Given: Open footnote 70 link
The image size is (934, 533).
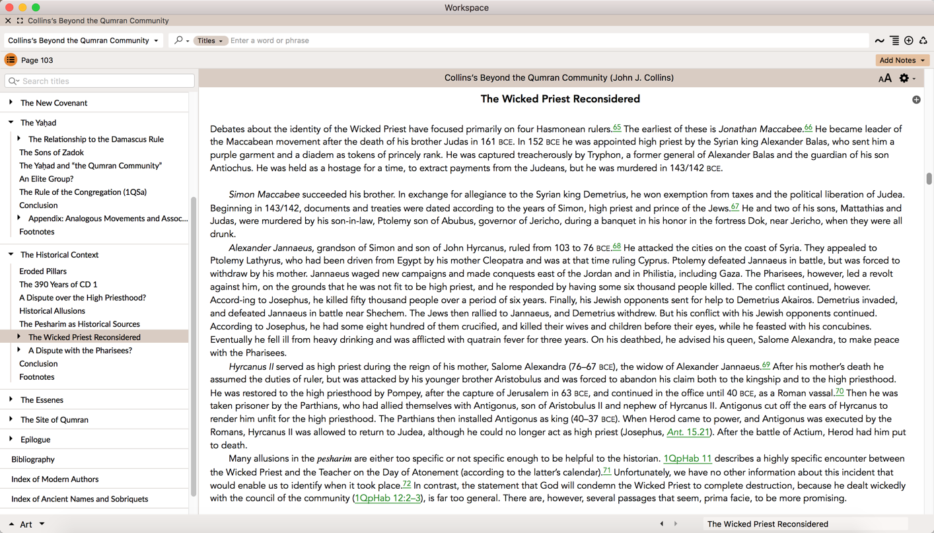Looking at the screenshot, I should pos(840,392).
